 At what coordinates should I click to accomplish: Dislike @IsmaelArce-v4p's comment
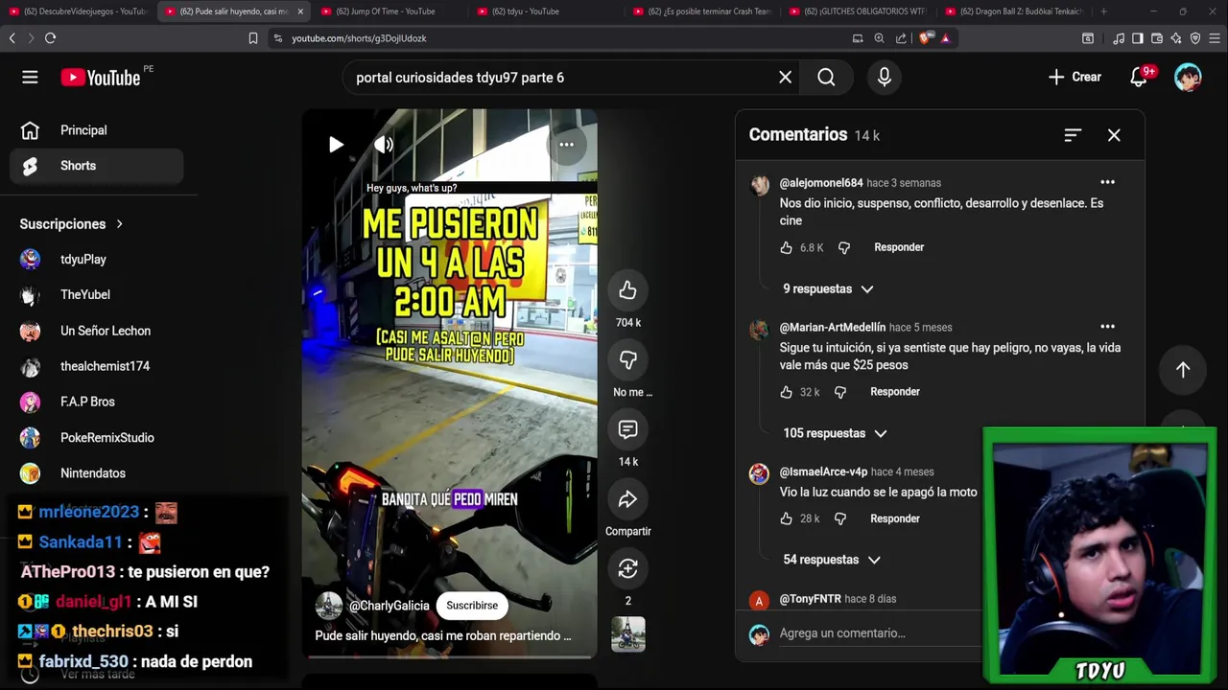840,518
